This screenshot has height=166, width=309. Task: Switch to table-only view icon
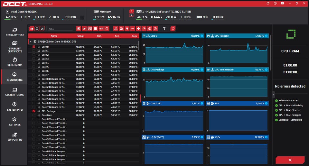coord(37,29)
